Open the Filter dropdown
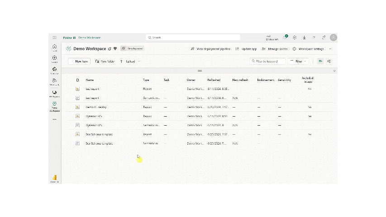This screenshot has height=217, width=386. click(x=299, y=61)
